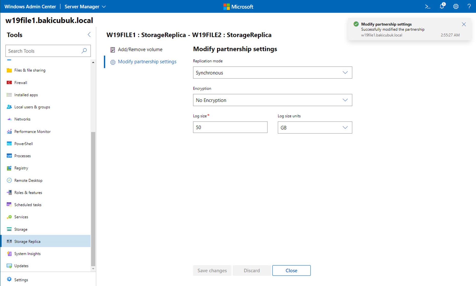Open the settings gear in top bar
Image resolution: width=476 pixels, height=286 pixels.
(x=456, y=7)
